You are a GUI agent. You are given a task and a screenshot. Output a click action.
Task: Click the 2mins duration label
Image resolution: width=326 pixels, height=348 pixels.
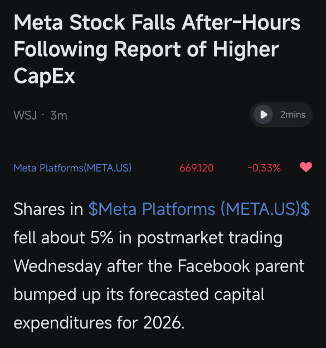click(x=293, y=115)
